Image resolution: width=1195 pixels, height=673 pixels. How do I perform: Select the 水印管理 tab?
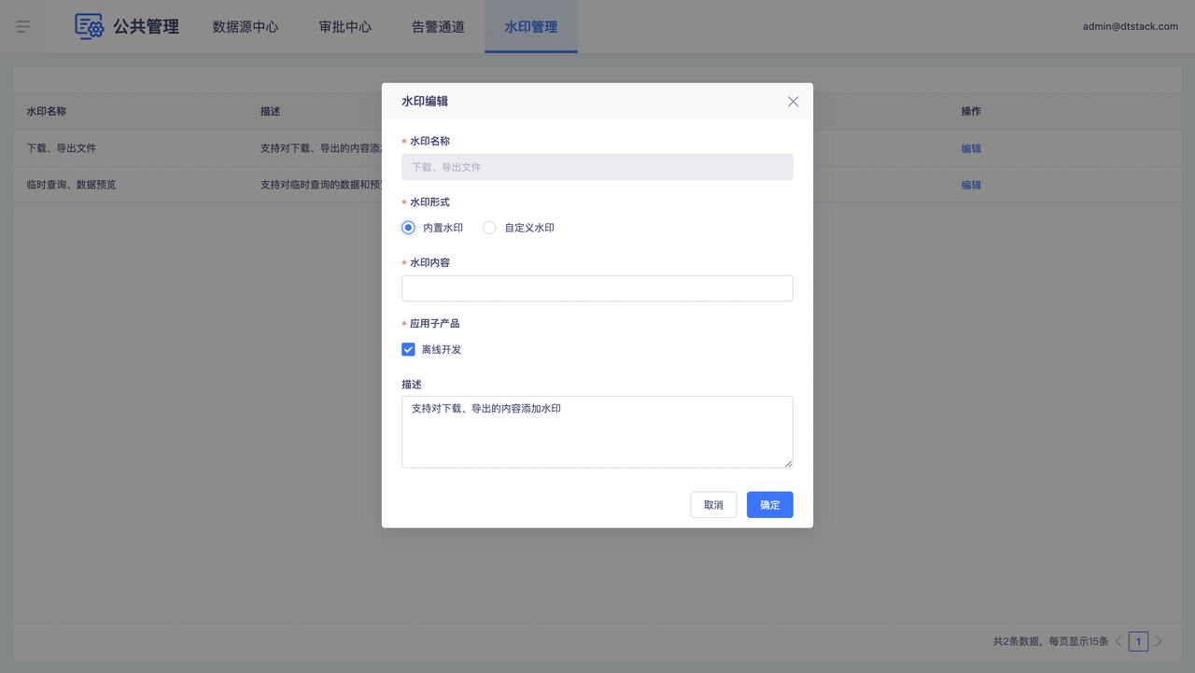[x=530, y=27]
